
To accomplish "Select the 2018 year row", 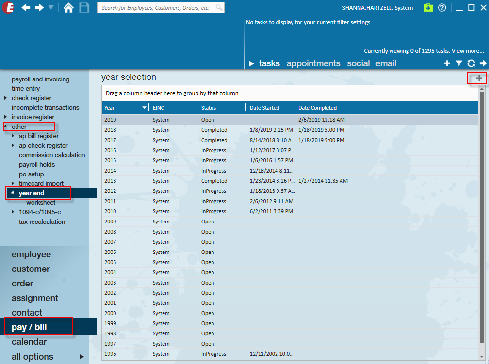I will pos(290,130).
